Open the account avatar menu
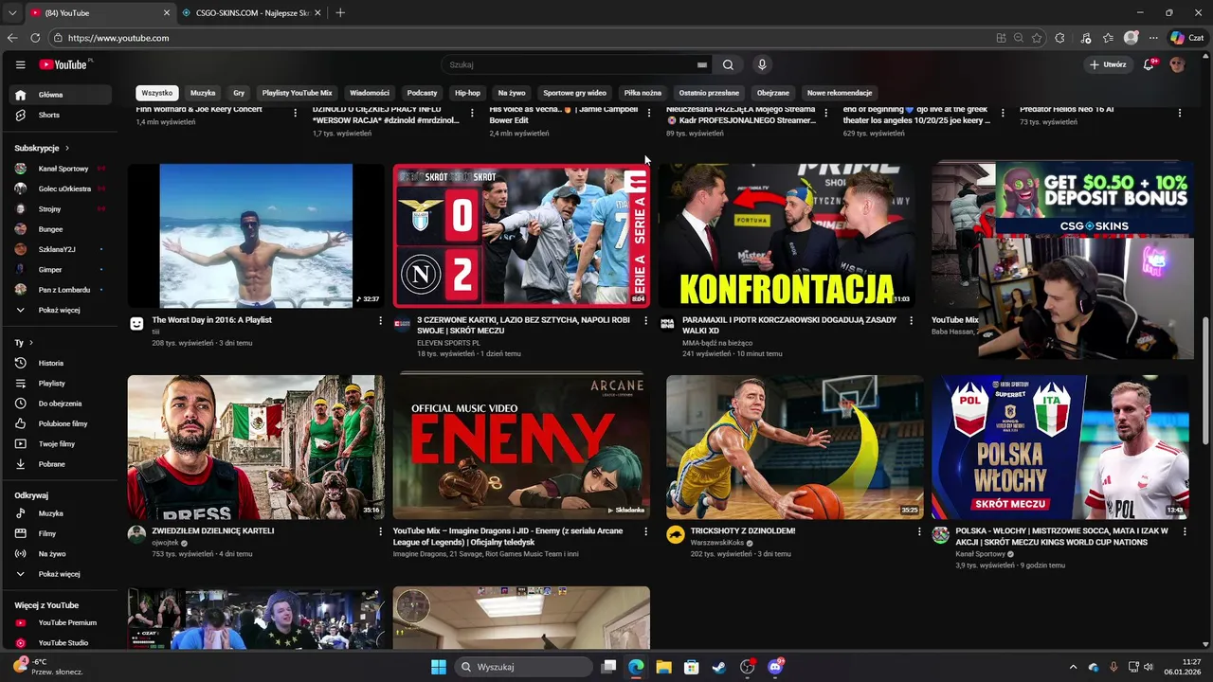This screenshot has height=682, width=1213. (1178, 64)
